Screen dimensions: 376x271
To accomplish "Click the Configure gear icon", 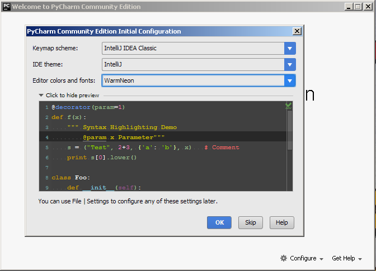I will (284, 258).
